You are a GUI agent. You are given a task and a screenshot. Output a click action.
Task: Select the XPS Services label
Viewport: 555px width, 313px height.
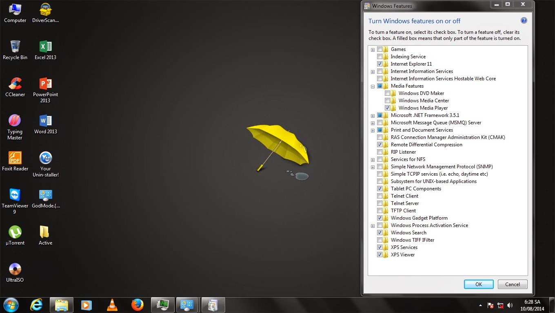404,247
